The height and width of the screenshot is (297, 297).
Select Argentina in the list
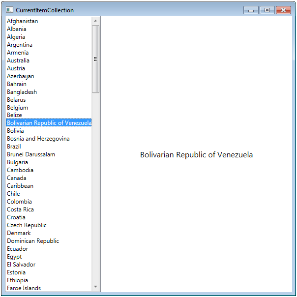(49, 45)
